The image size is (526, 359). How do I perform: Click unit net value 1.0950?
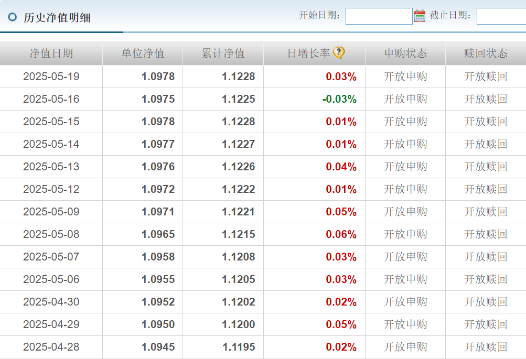pyautogui.click(x=158, y=324)
